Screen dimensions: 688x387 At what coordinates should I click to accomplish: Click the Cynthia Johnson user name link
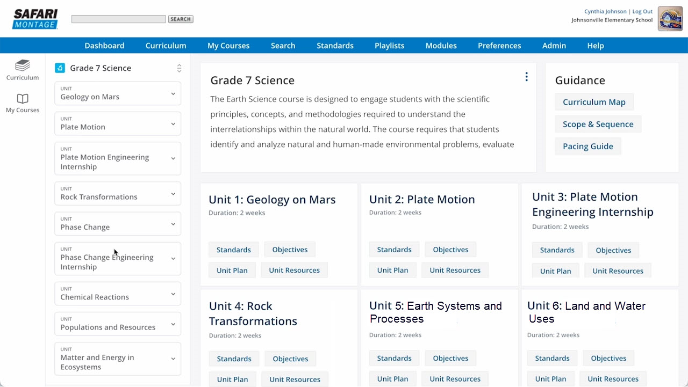tap(605, 11)
